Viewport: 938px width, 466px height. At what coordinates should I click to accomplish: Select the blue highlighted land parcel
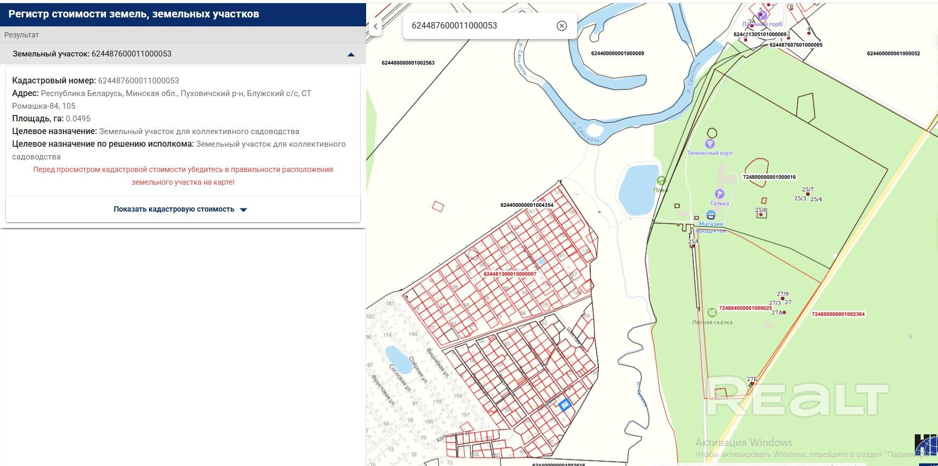(564, 405)
